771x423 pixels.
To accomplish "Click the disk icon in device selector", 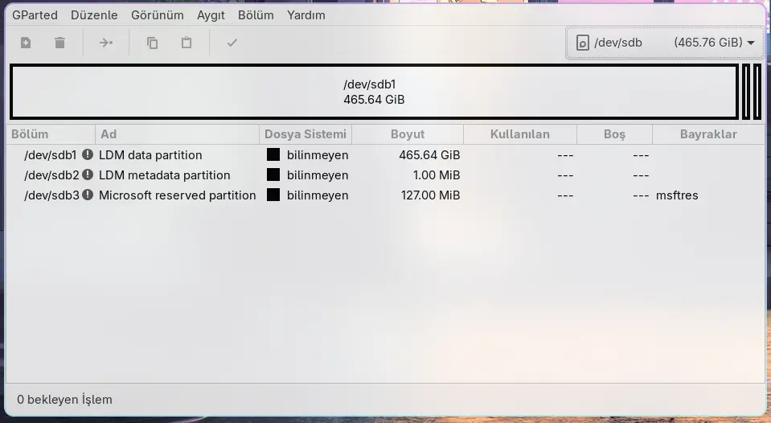I will coord(582,43).
